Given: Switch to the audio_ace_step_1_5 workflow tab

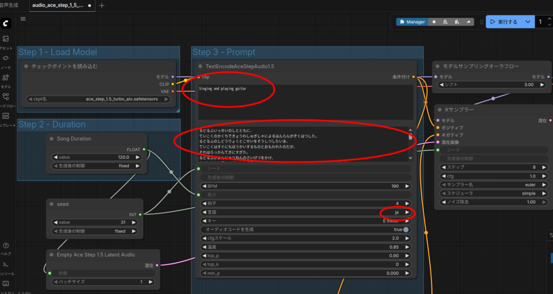Looking at the screenshot, I should pos(58,5).
